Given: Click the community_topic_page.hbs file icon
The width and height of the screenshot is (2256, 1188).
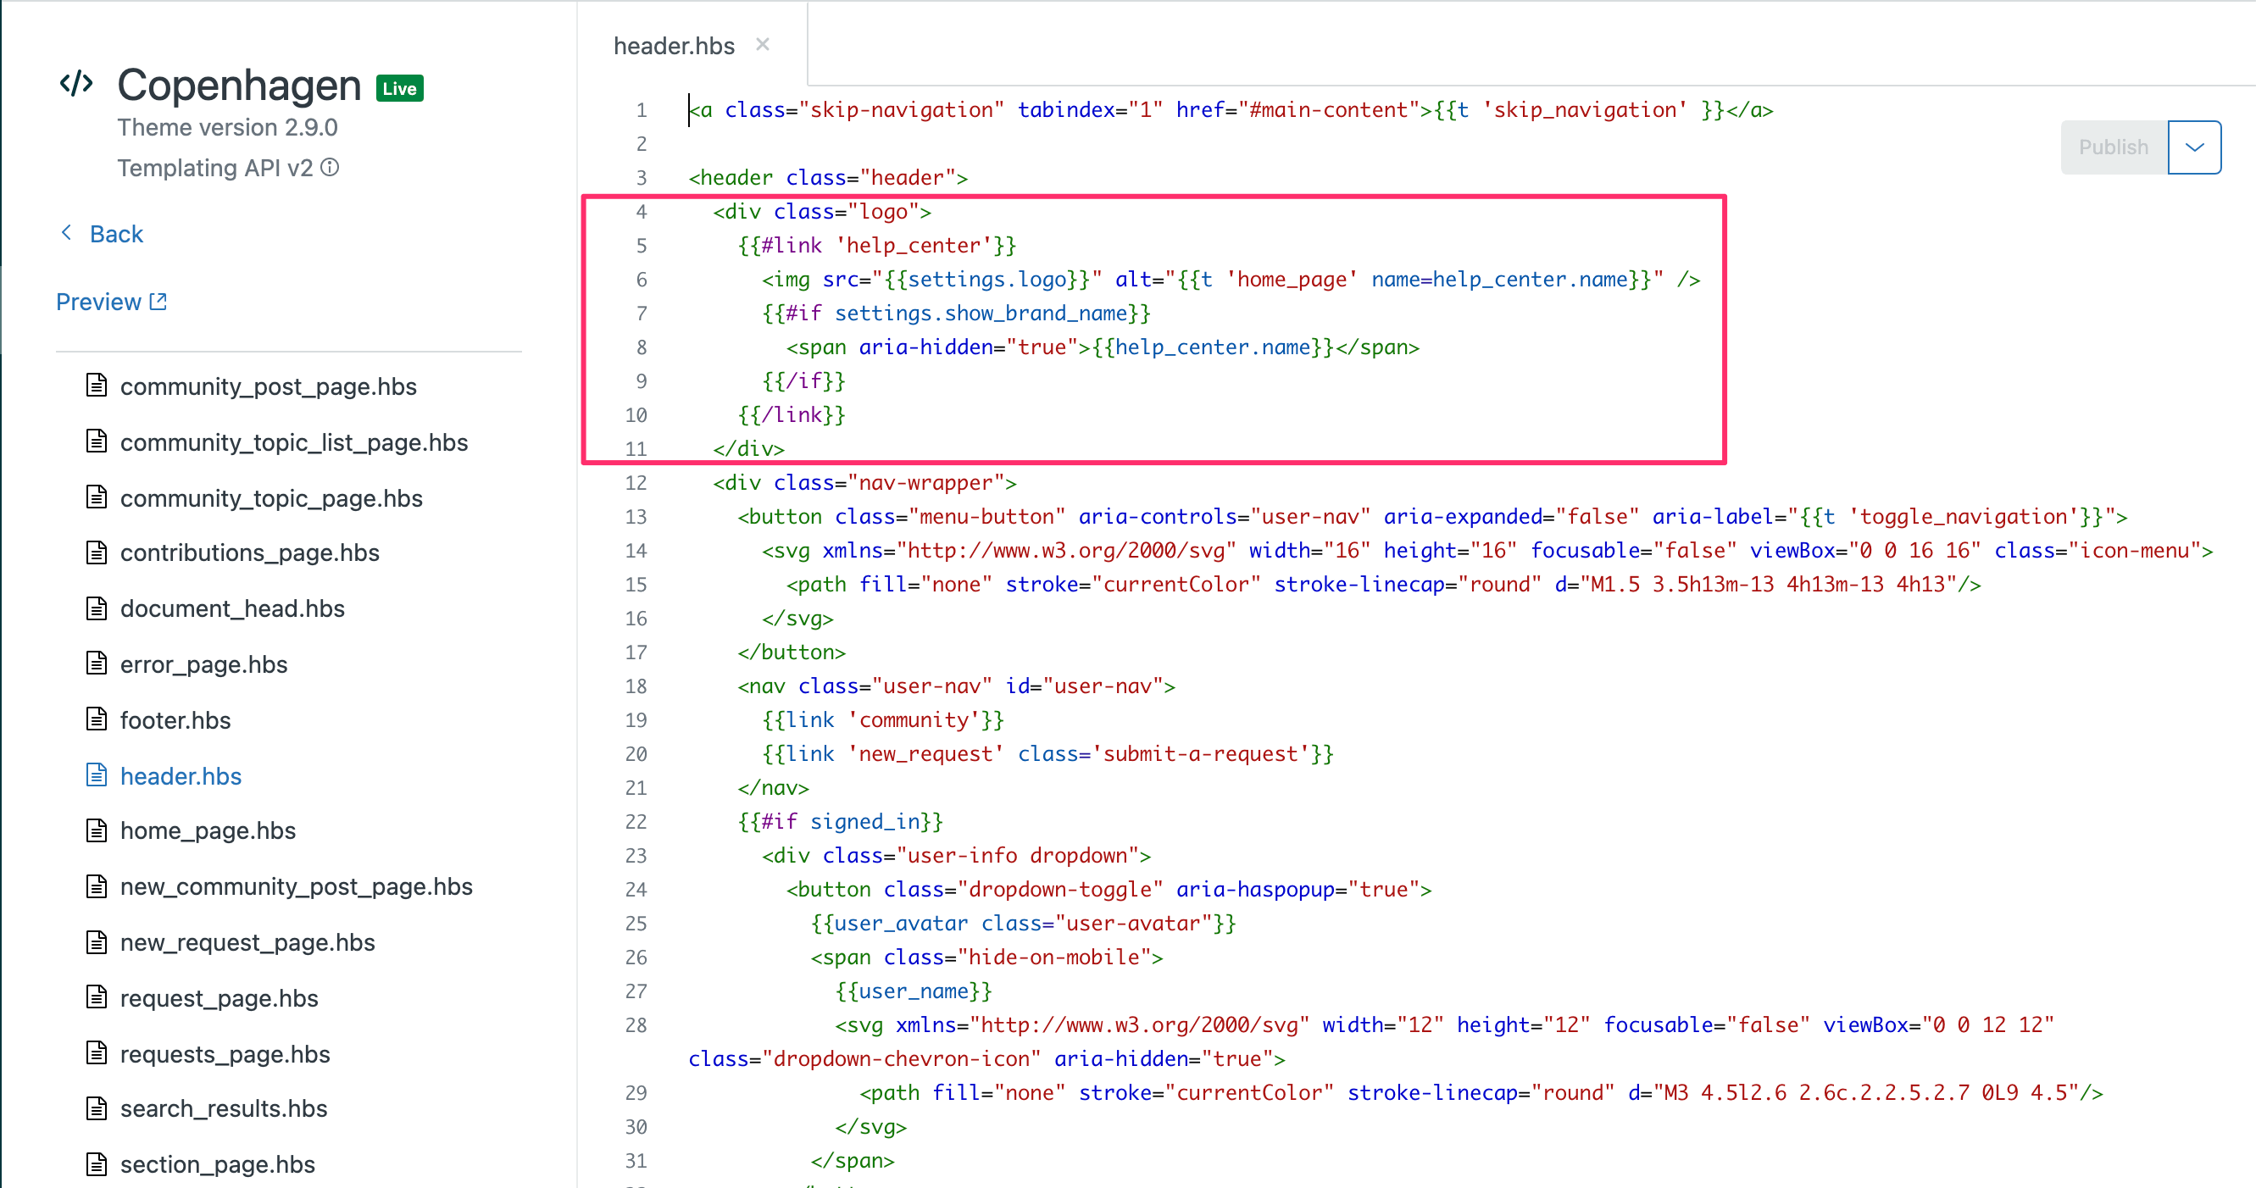Looking at the screenshot, I should click(x=97, y=497).
